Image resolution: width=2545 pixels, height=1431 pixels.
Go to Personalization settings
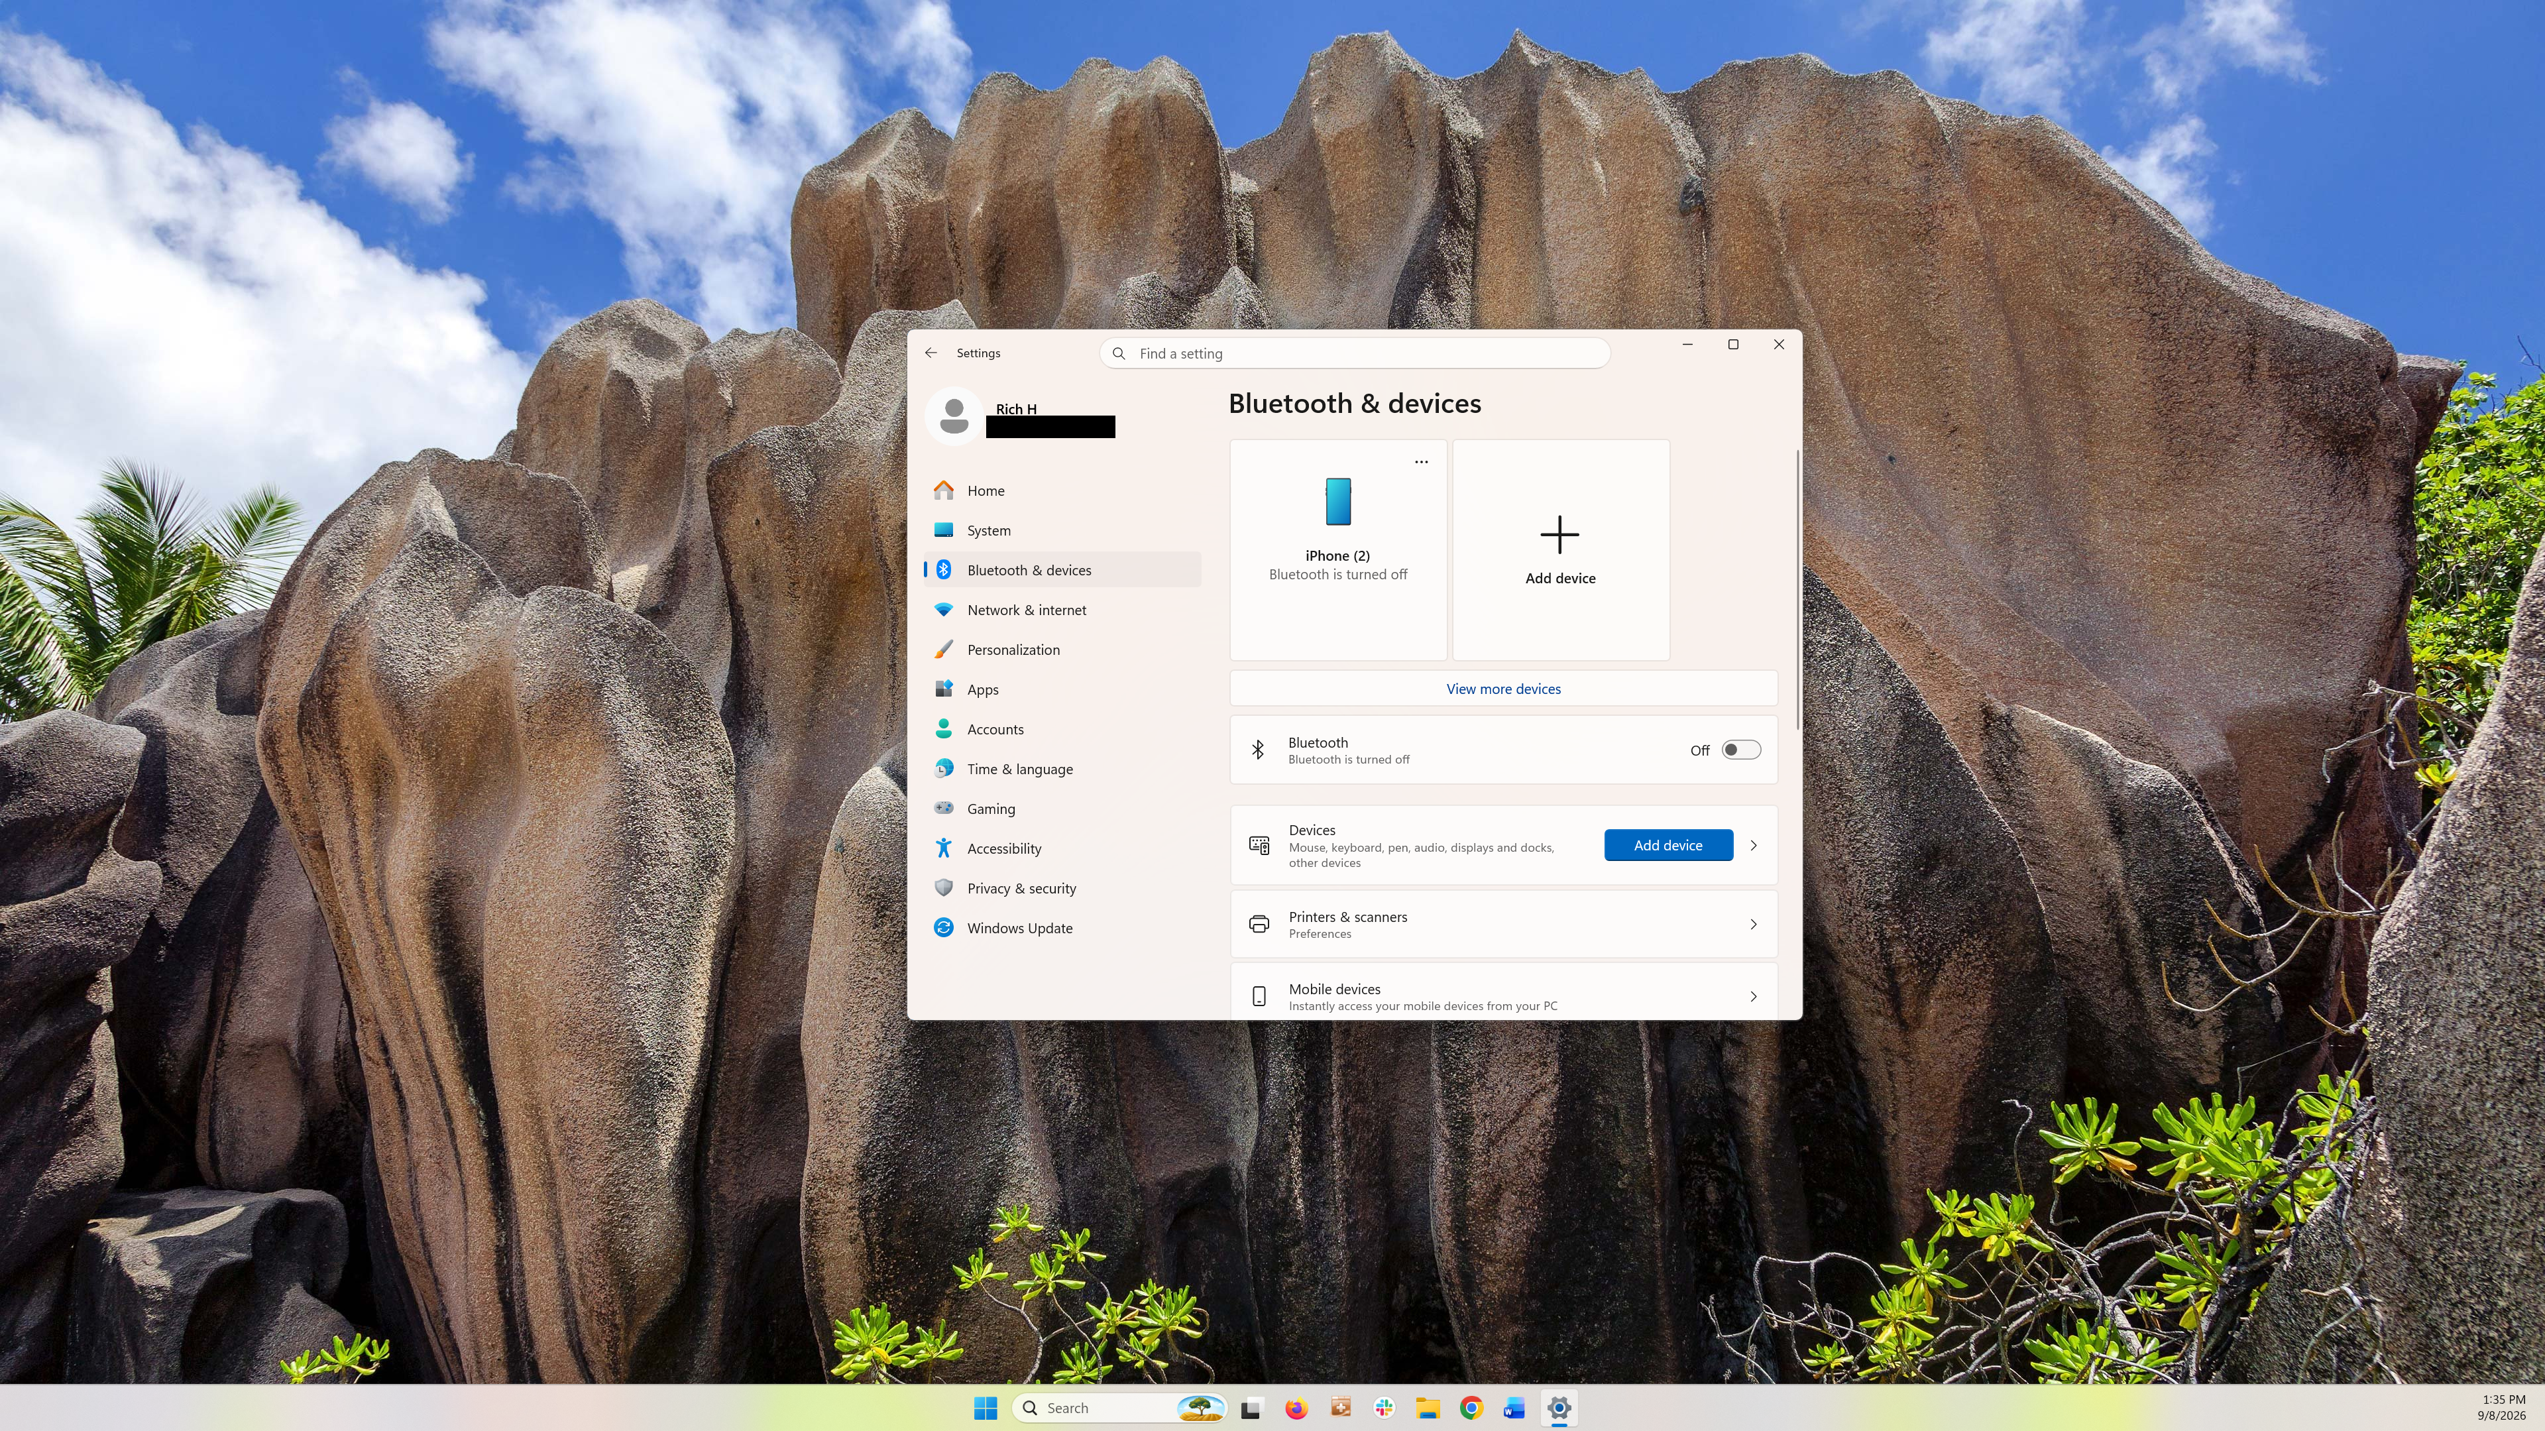tap(1062, 650)
